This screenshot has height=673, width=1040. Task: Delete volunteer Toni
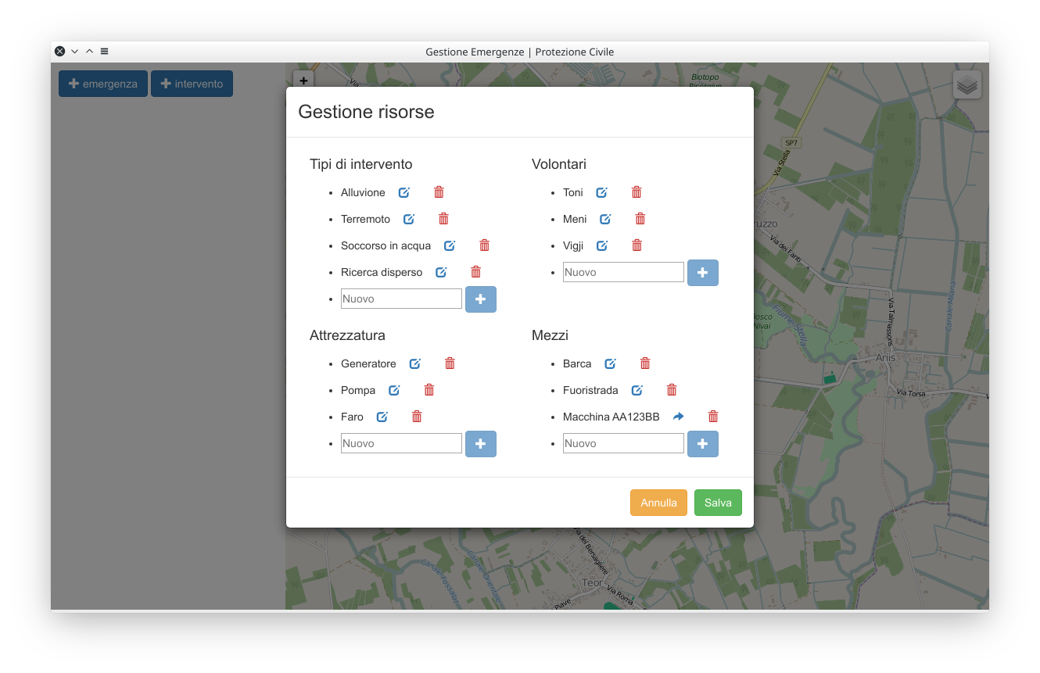pyautogui.click(x=637, y=192)
